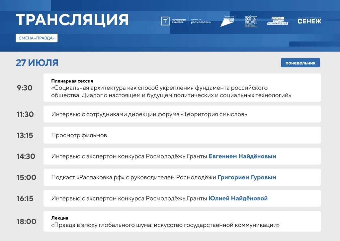Select the 9:30 plenary session card
This screenshot has height=241, width=340.
coord(182,88)
